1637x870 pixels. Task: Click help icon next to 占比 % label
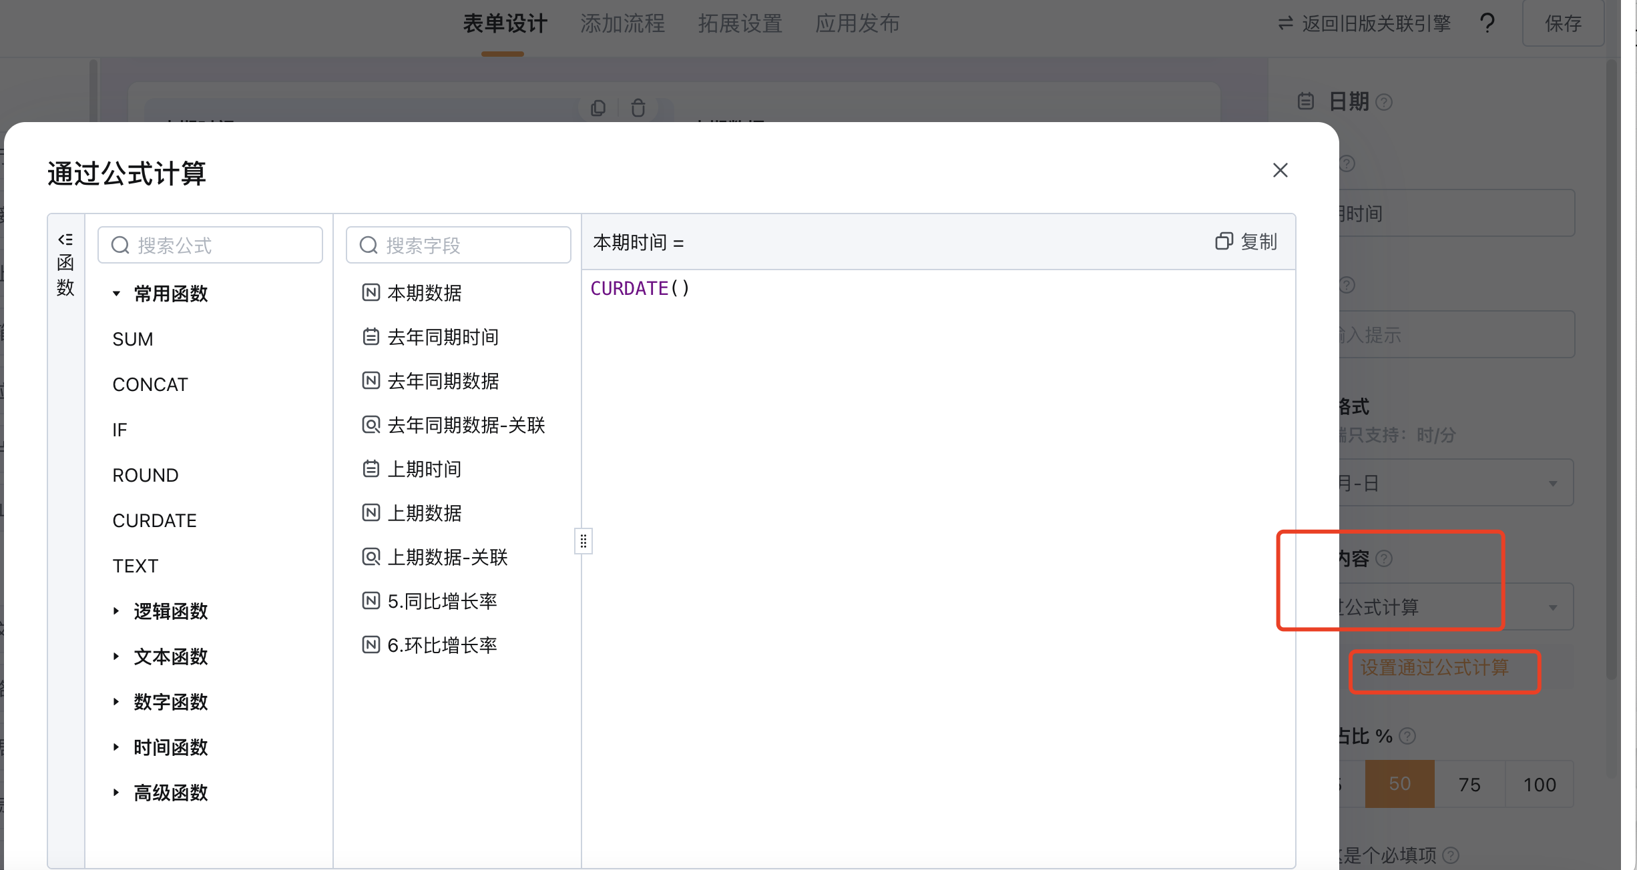point(1407,736)
